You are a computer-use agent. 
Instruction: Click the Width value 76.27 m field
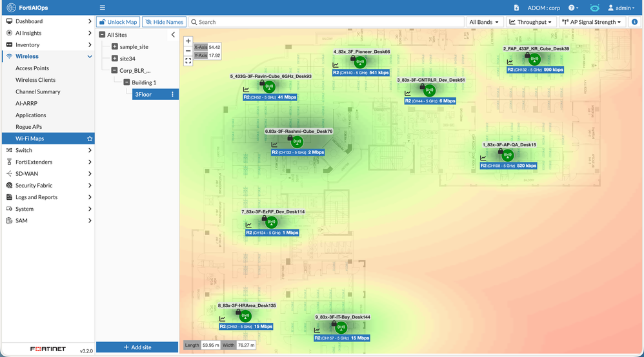point(246,345)
